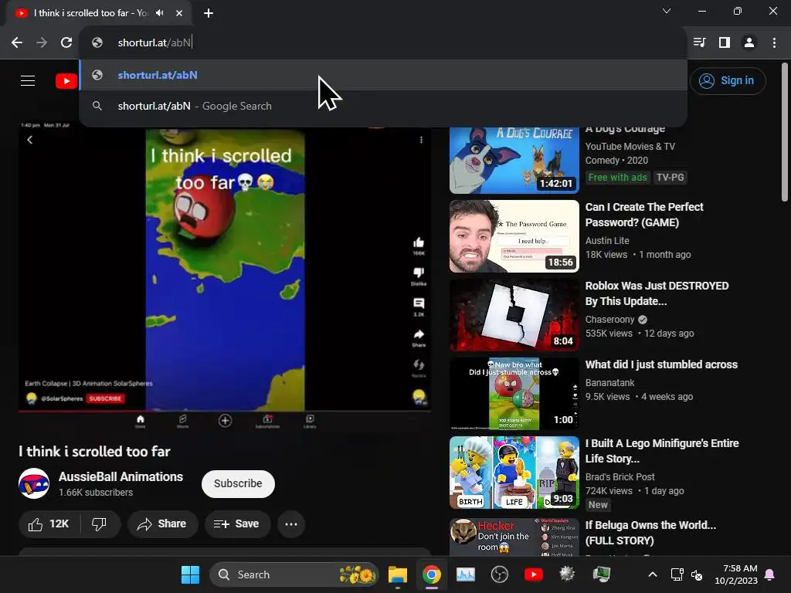Viewport: 791px width, 593px height.
Task: Open the AussieBall Animations channel name link
Action: 121,476
